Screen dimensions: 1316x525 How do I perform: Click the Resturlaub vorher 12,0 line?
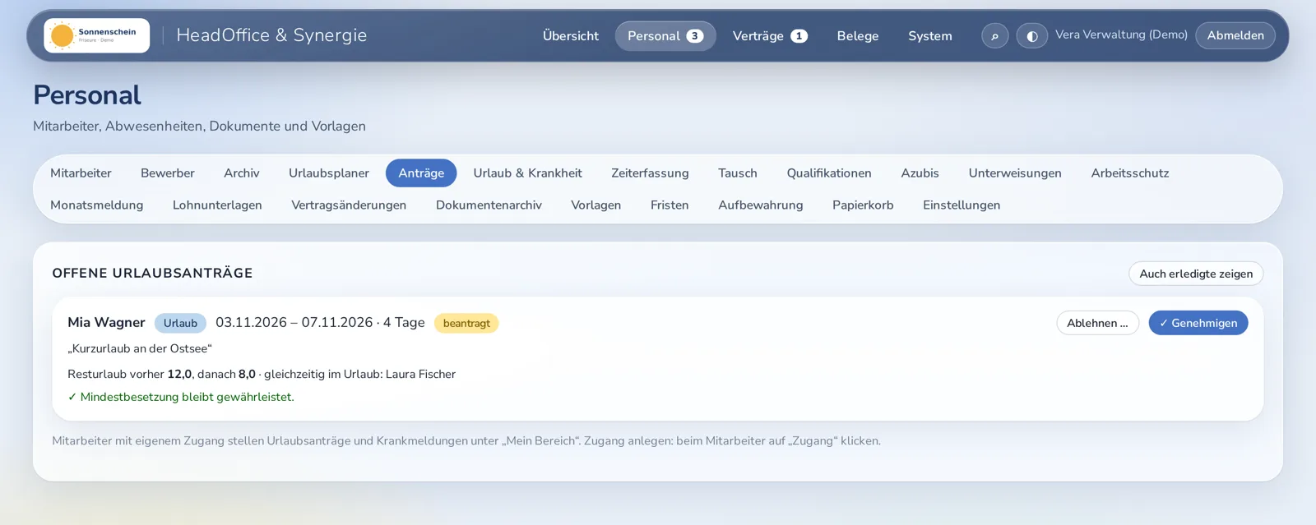click(262, 374)
